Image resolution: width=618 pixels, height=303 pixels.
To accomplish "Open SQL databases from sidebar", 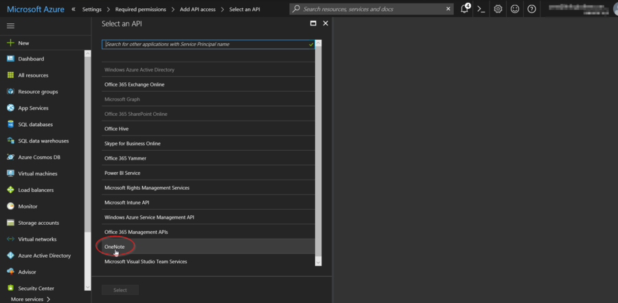I will click(x=35, y=125).
